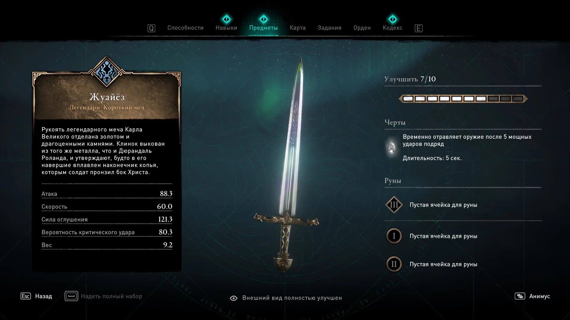
Task: Select the round rune slot II icon
Action: pos(394,264)
